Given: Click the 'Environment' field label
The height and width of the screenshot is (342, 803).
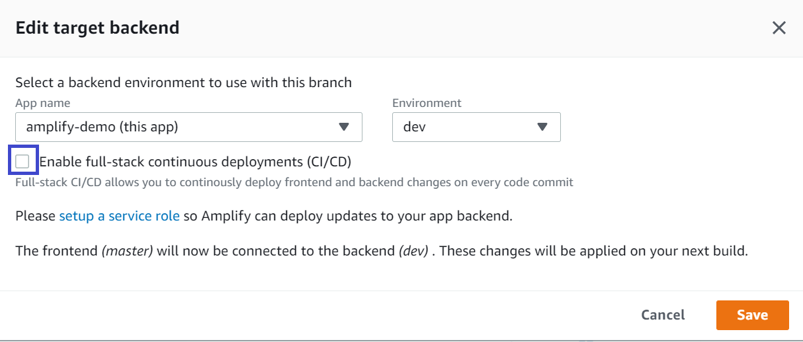Looking at the screenshot, I should pos(427,103).
